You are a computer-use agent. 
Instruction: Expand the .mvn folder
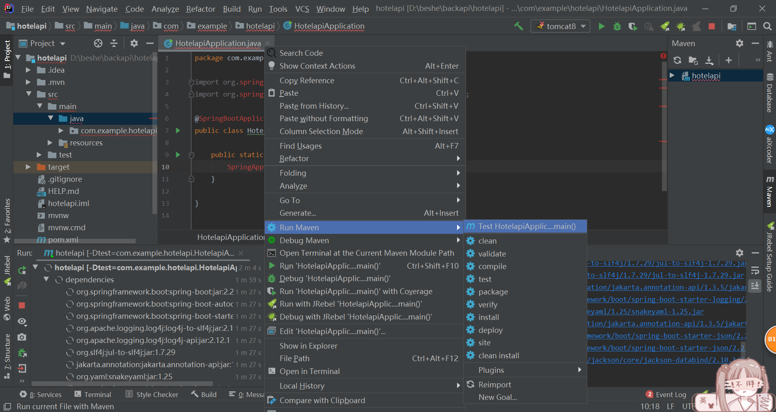[28, 82]
